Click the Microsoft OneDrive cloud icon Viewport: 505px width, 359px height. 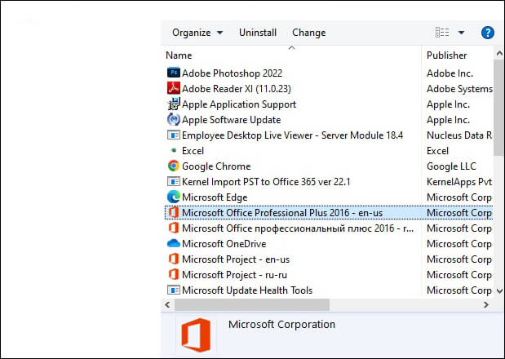click(173, 244)
